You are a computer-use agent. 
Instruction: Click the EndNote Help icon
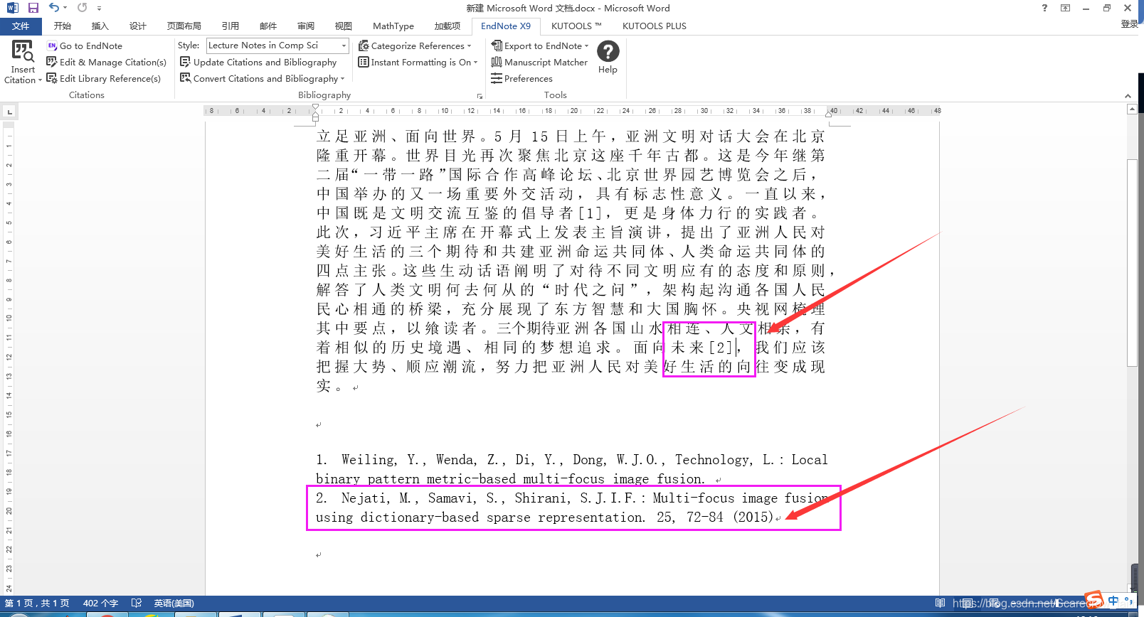point(608,51)
